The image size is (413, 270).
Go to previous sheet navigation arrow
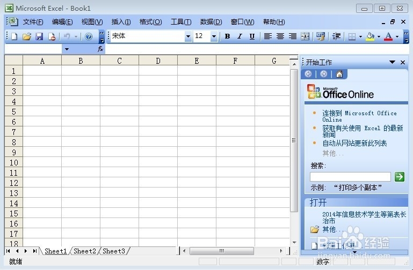click(17, 251)
